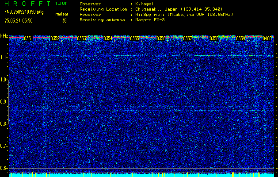This screenshot has width=278, height=177.
Task: Click the 0354 time marker
Action: pos(108,38)
